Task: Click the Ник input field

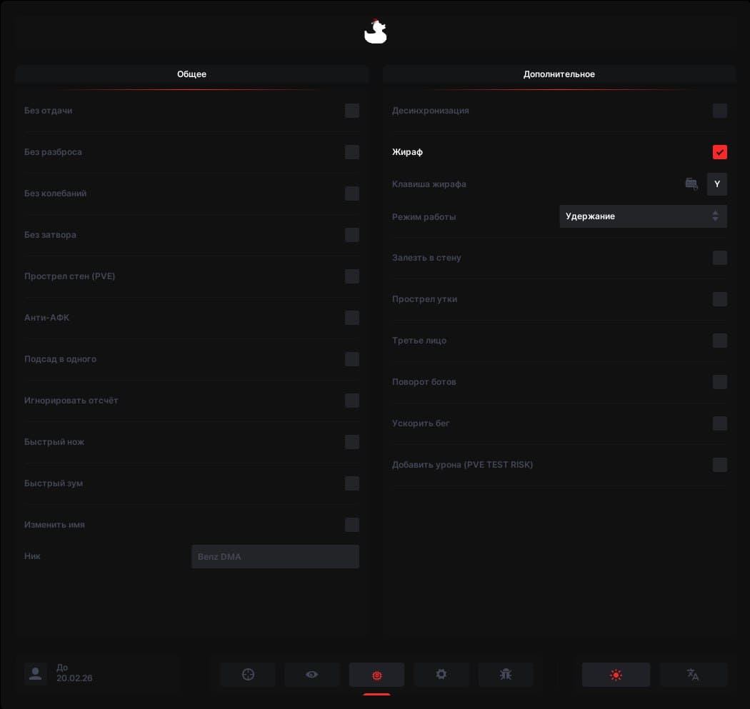Action: coord(275,557)
